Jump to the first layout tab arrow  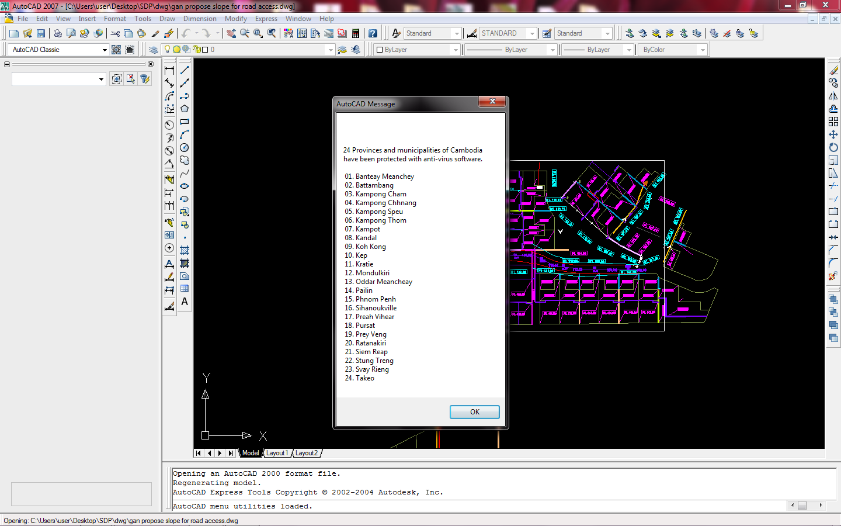click(199, 453)
